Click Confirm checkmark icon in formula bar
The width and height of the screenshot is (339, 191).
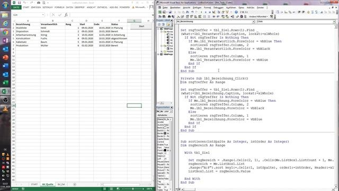point(60,15)
